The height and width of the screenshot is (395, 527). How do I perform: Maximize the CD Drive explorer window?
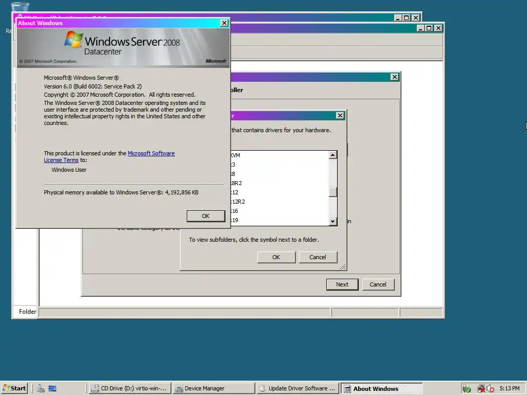pyautogui.click(x=407, y=18)
